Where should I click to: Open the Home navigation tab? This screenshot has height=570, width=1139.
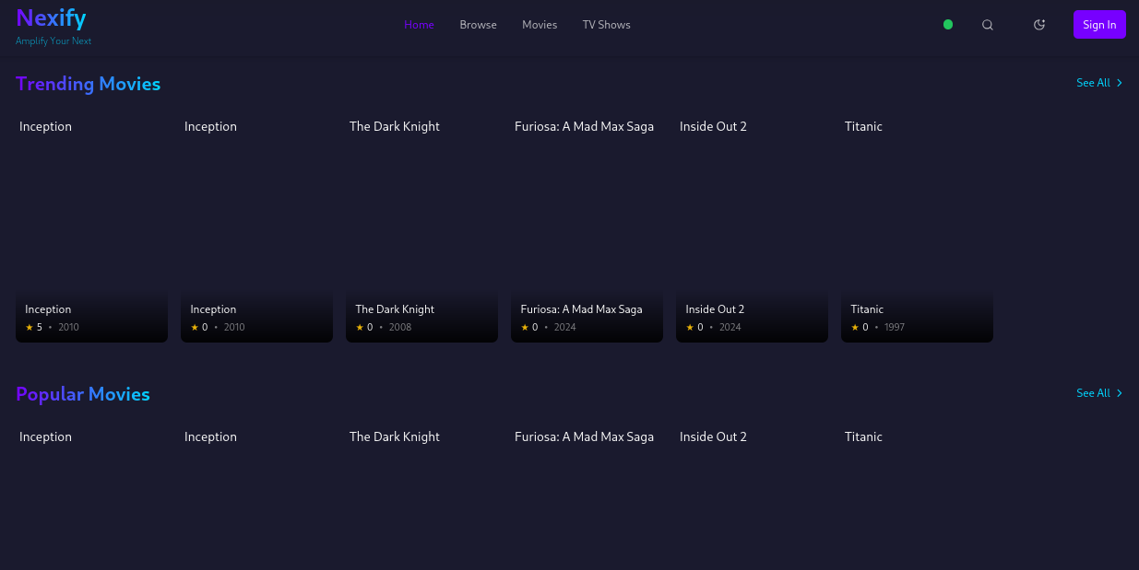(419, 25)
